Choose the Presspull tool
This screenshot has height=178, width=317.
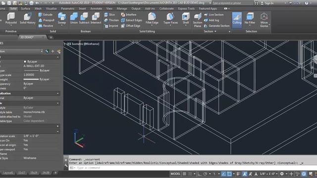click(46, 20)
